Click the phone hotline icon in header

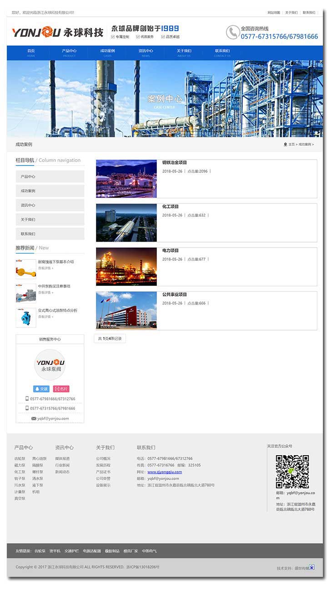click(x=232, y=32)
